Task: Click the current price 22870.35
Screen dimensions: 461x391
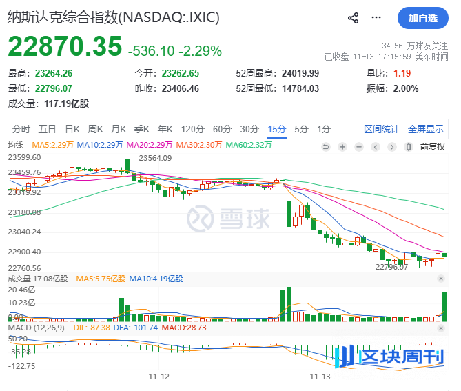Action: click(65, 46)
